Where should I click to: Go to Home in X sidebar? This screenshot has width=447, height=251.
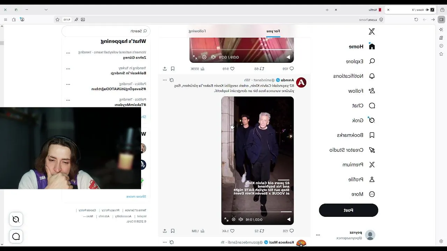pos(362,46)
